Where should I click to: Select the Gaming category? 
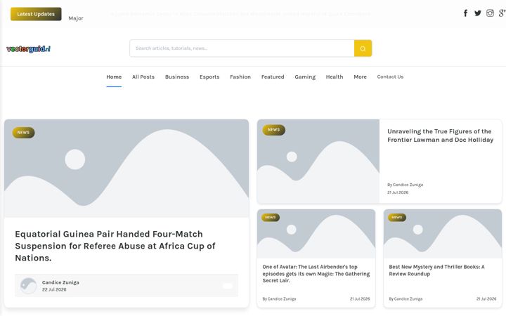tap(305, 77)
